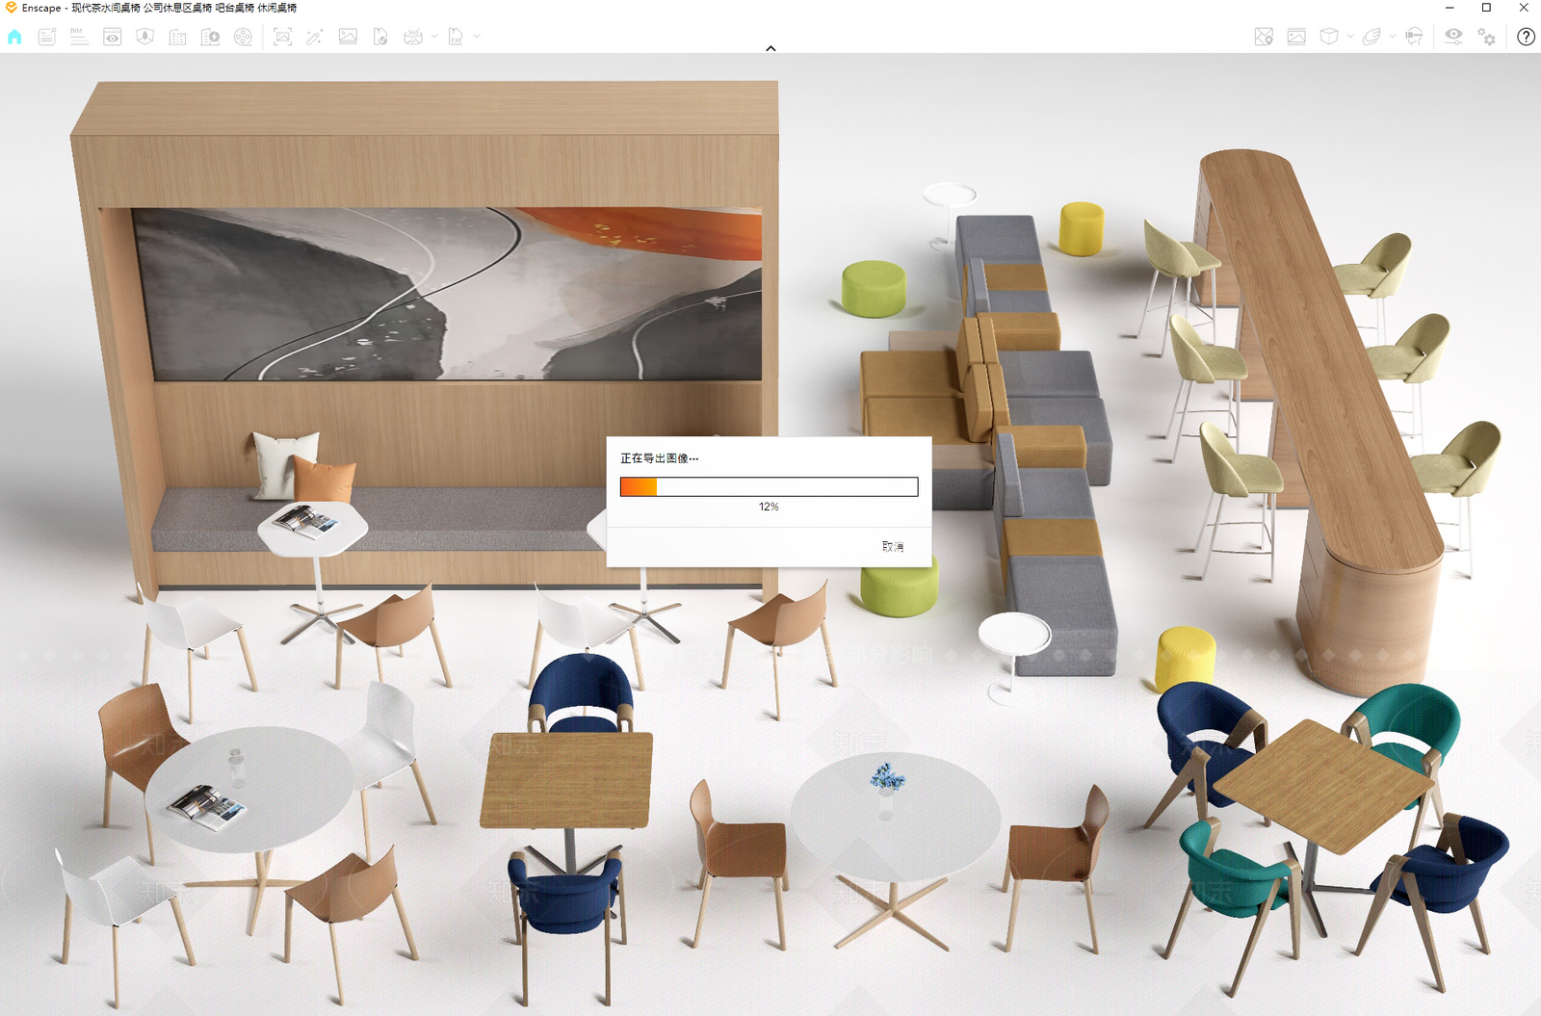This screenshot has width=1541, height=1016.
Task: Open the building asset library icon
Action: click(178, 37)
